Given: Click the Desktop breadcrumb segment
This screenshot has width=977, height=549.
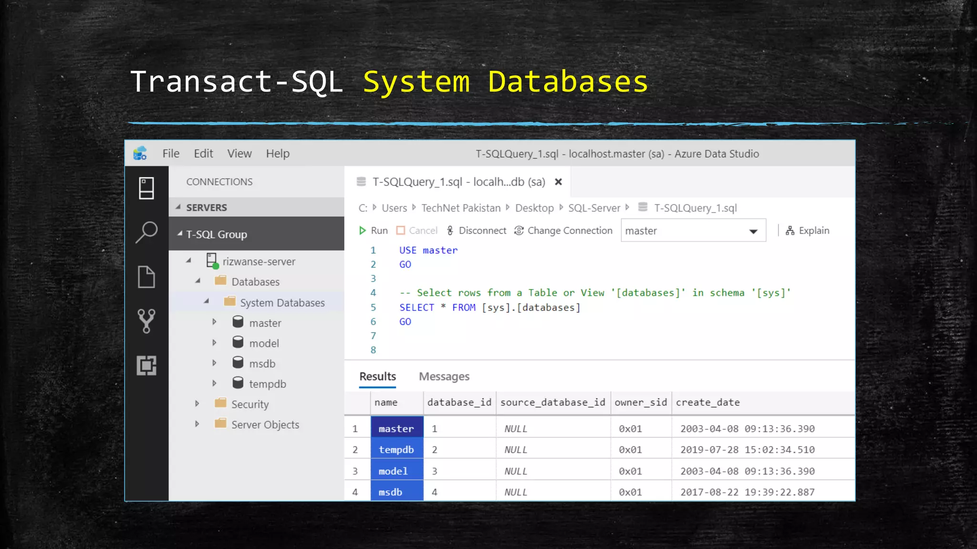Looking at the screenshot, I should point(534,208).
